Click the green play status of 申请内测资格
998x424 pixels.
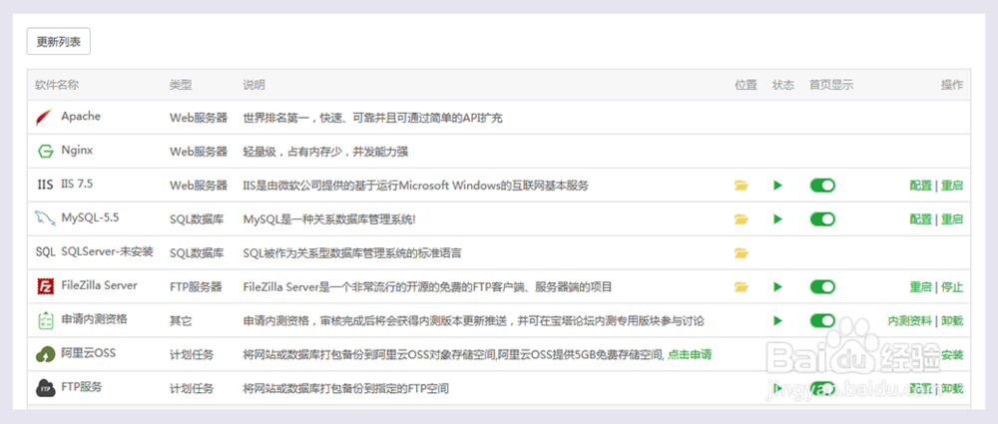[x=777, y=320]
